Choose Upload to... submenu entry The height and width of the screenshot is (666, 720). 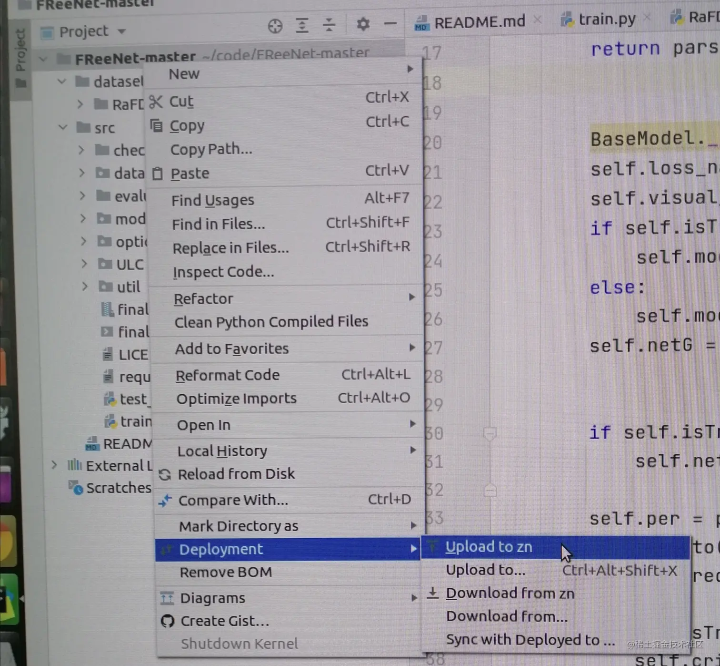click(x=556, y=570)
